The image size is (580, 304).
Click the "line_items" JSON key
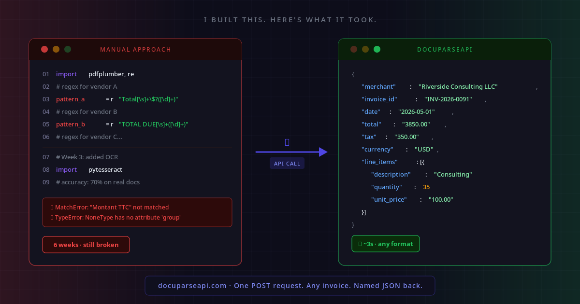click(379, 162)
